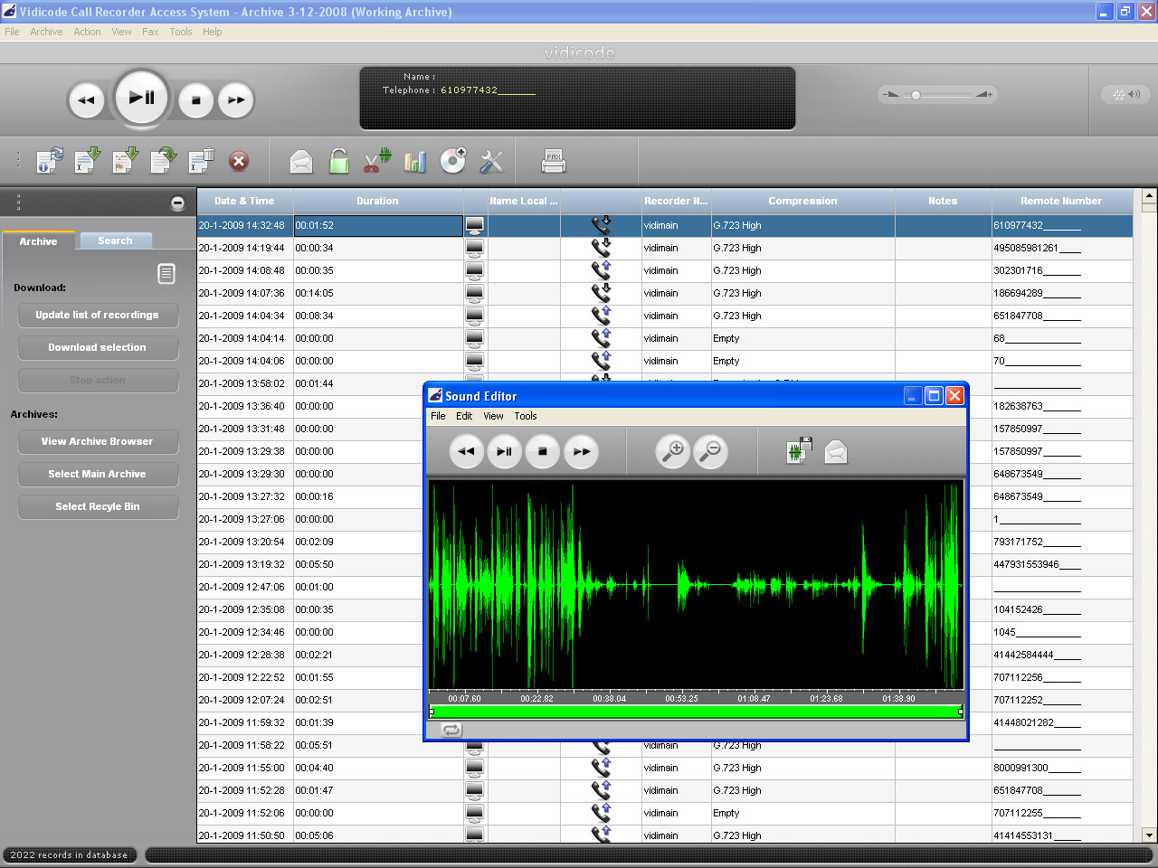The width and height of the screenshot is (1158, 868).
Task: Click the bar chart statistics icon
Action: coord(415,162)
